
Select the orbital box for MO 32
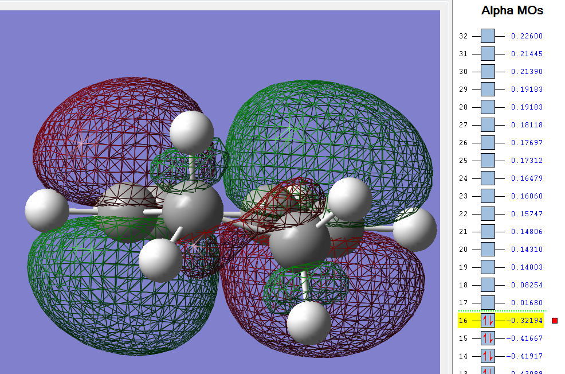pyautogui.click(x=488, y=36)
